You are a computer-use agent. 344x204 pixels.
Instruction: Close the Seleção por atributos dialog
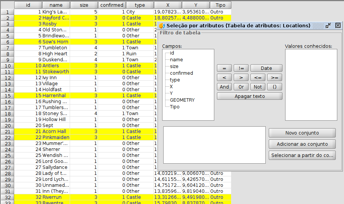[x=338, y=26]
